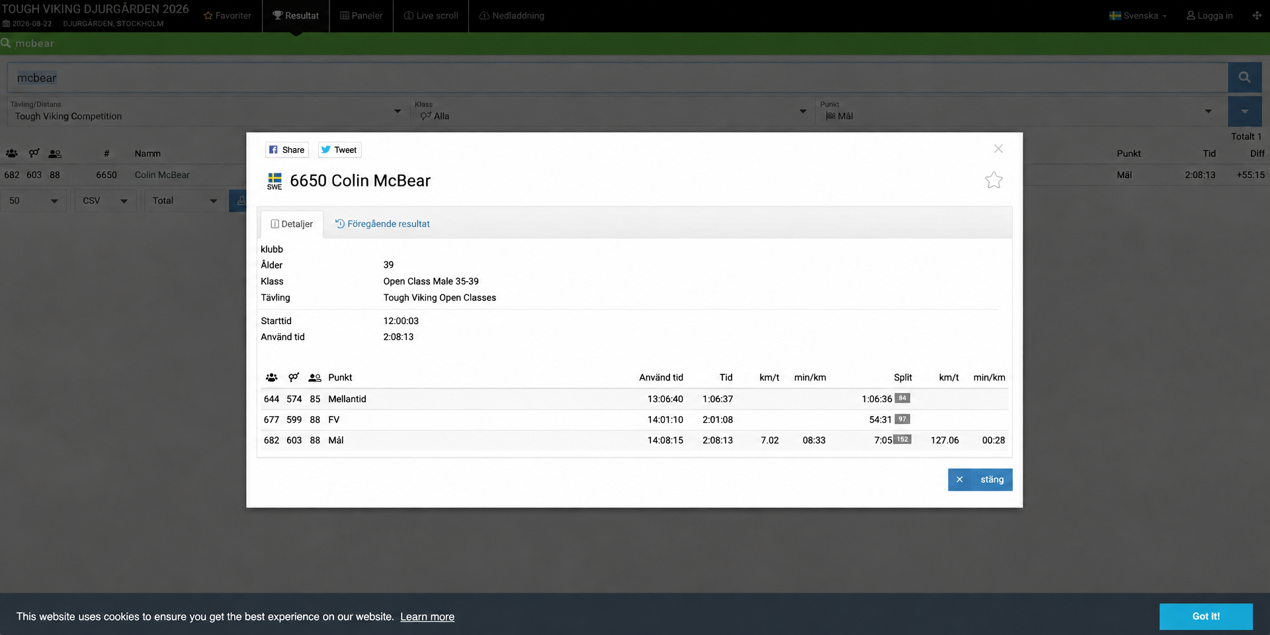The image size is (1270, 635).
Task: Click the Tough Viking Djurgården 2026 title
Action: 95,9
